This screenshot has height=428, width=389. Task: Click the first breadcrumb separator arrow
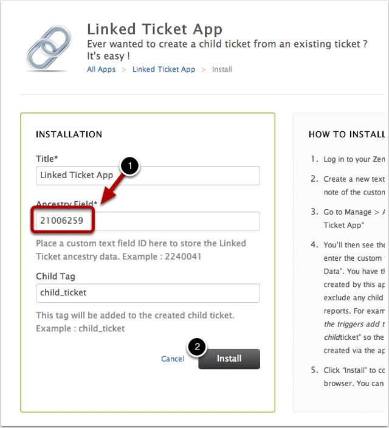pos(124,70)
